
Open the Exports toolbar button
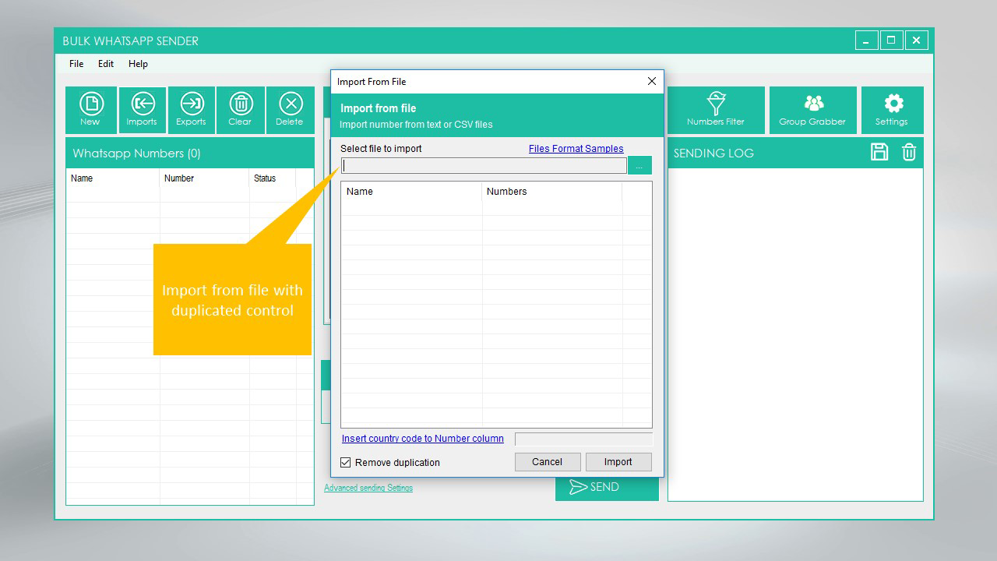pos(191,110)
